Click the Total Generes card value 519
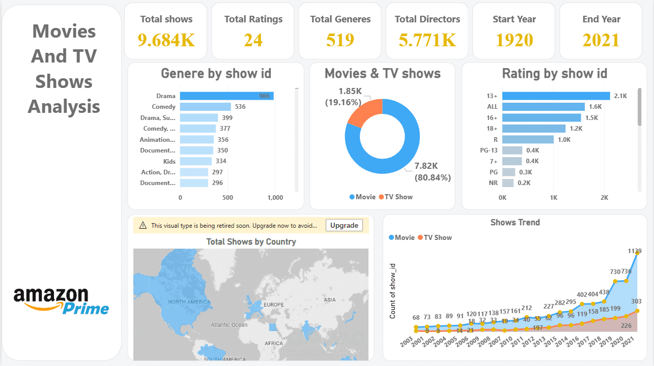The height and width of the screenshot is (366, 654). [x=340, y=40]
